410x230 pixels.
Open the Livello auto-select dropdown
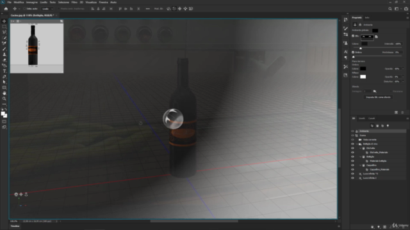(x=47, y=8)
